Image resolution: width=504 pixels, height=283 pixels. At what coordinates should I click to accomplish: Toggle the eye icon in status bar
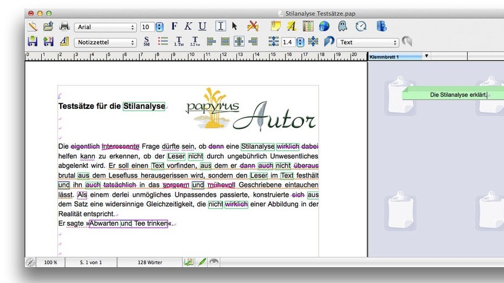click(x=215, y=262)
